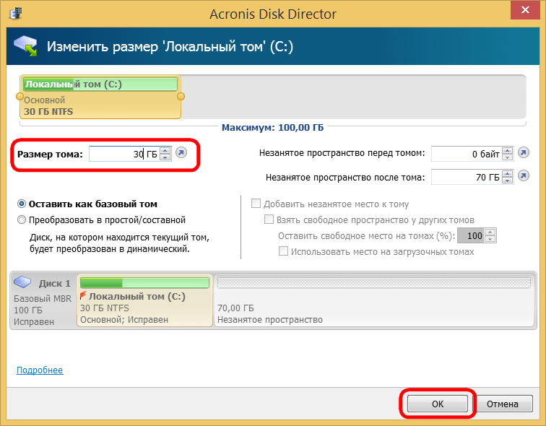Select 'Преобразовать в простой/составной' option
Viewport: 546px width, 426px height.
(x=22, y=219)
